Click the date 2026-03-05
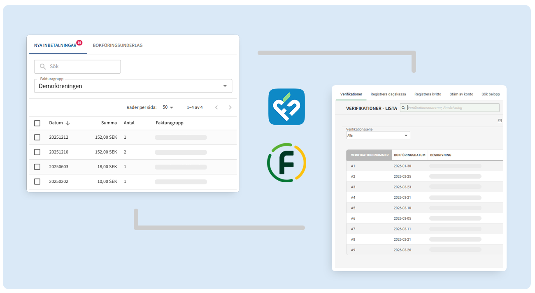535x293 pixels. (402, 219)
